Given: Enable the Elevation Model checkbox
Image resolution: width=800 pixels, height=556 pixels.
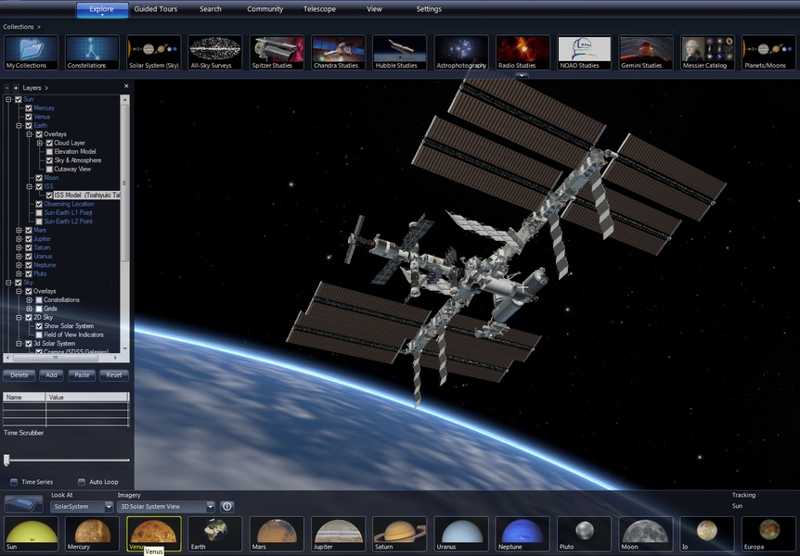Looking at the screenshot, I should (49, 152).
